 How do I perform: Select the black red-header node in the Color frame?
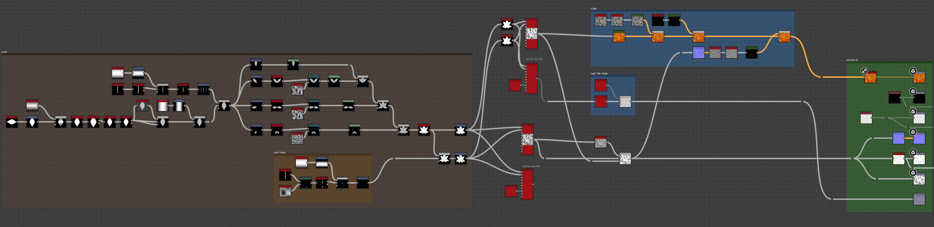[x=658, y=20]
